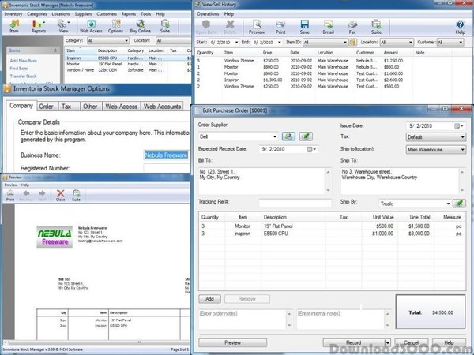Open the Order Supplier dropdown

click(274, 136)
